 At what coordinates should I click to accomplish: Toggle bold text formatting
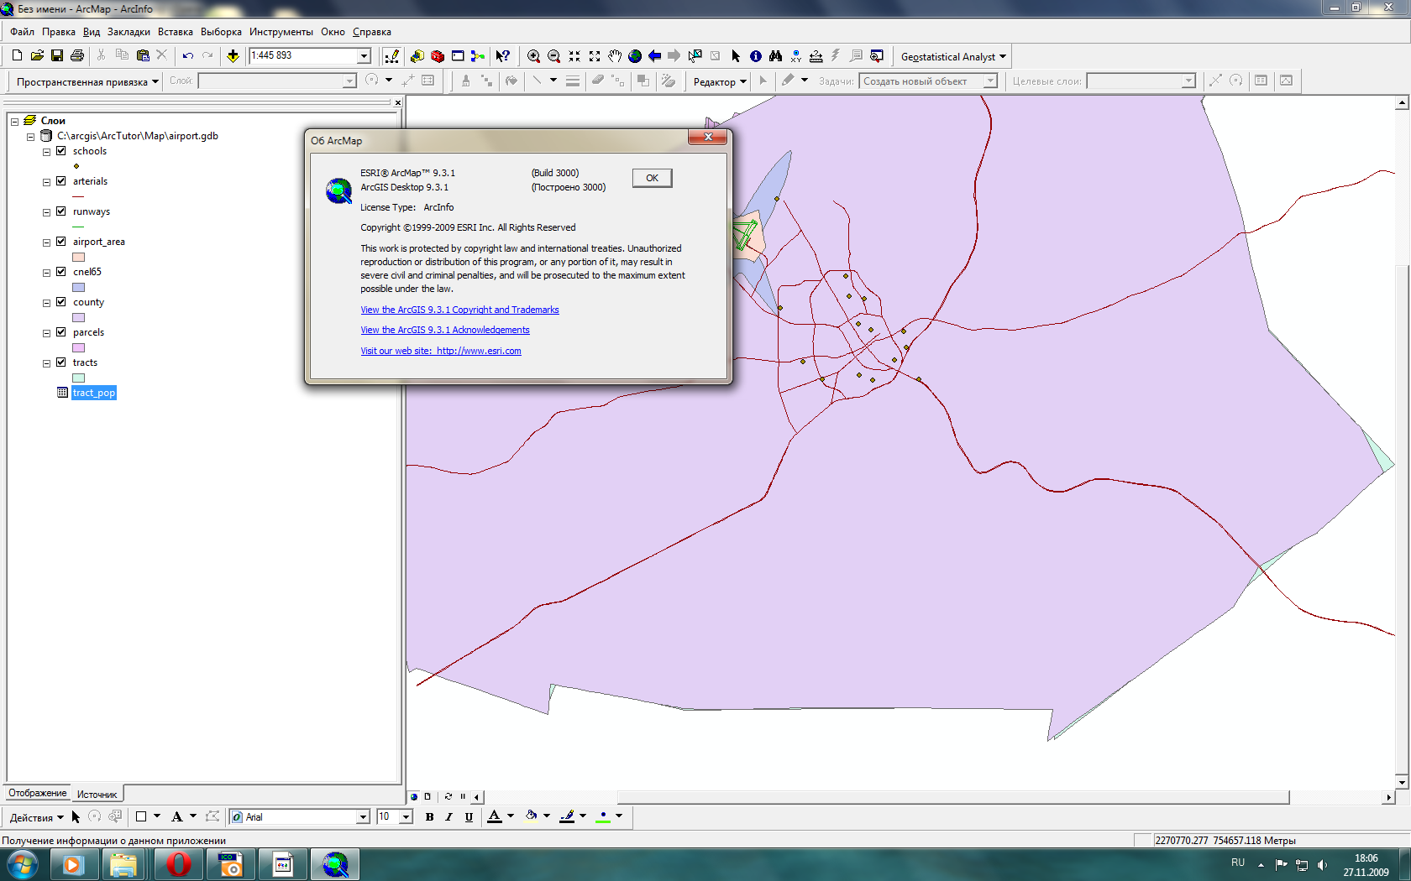(429, 816)
